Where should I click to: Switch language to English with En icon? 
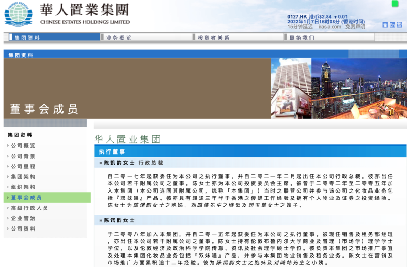coord(393,25)
